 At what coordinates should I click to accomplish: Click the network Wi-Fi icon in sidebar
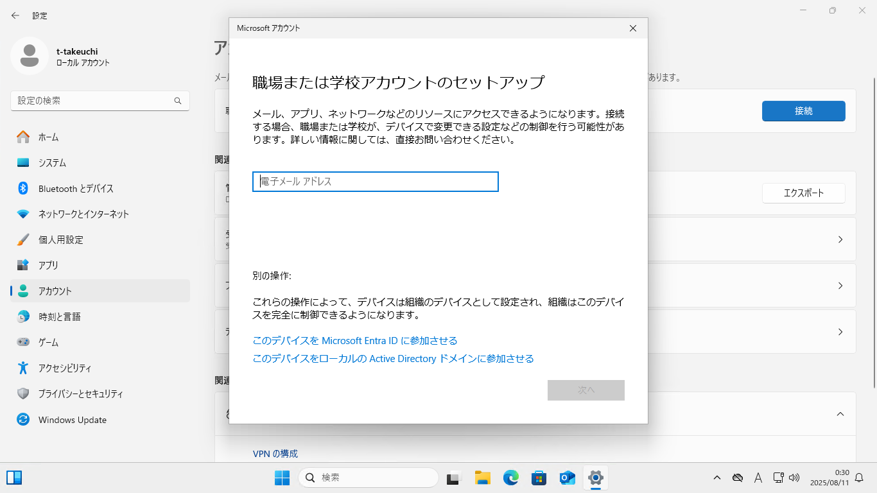[x=23, y=214]
